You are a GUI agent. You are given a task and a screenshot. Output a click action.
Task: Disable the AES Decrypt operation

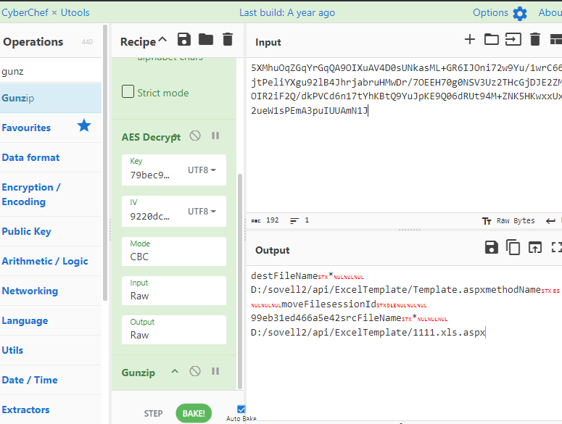pyautogui.click(x=195, y=136)
